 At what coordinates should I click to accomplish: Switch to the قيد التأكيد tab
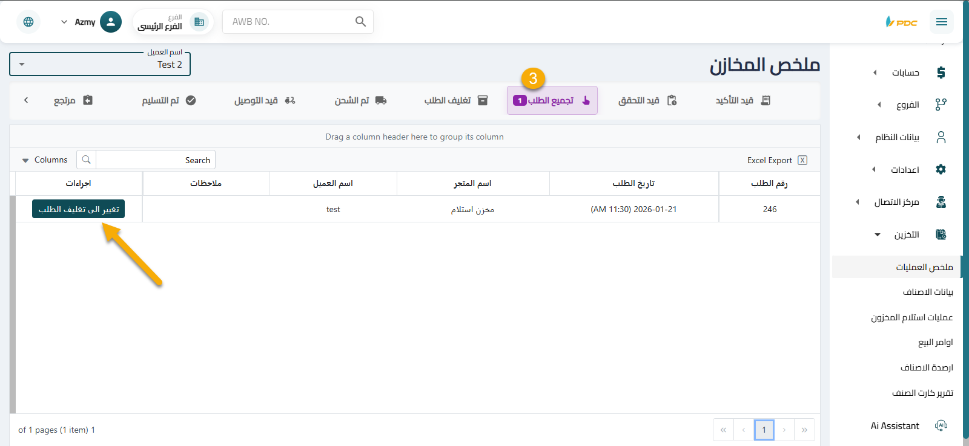point(742,100)
